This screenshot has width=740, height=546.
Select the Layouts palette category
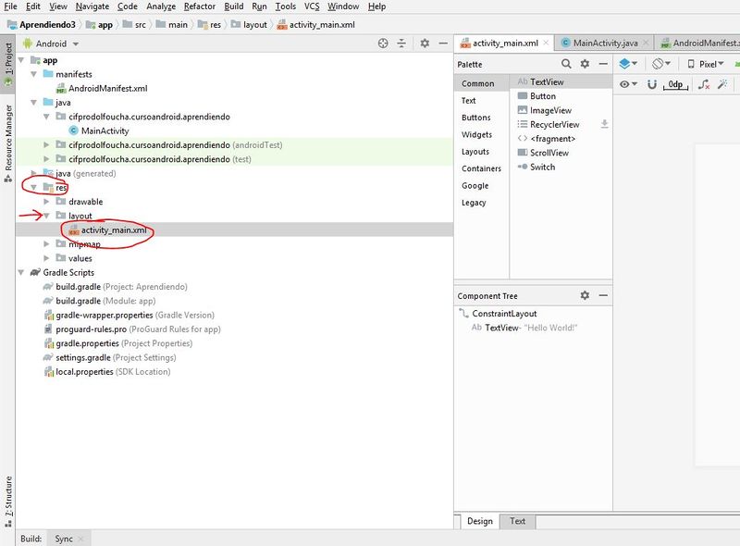click(x=475, y=152)
